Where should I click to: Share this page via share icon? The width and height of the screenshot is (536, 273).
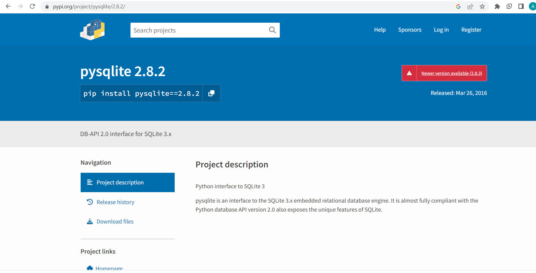(470, 7)
